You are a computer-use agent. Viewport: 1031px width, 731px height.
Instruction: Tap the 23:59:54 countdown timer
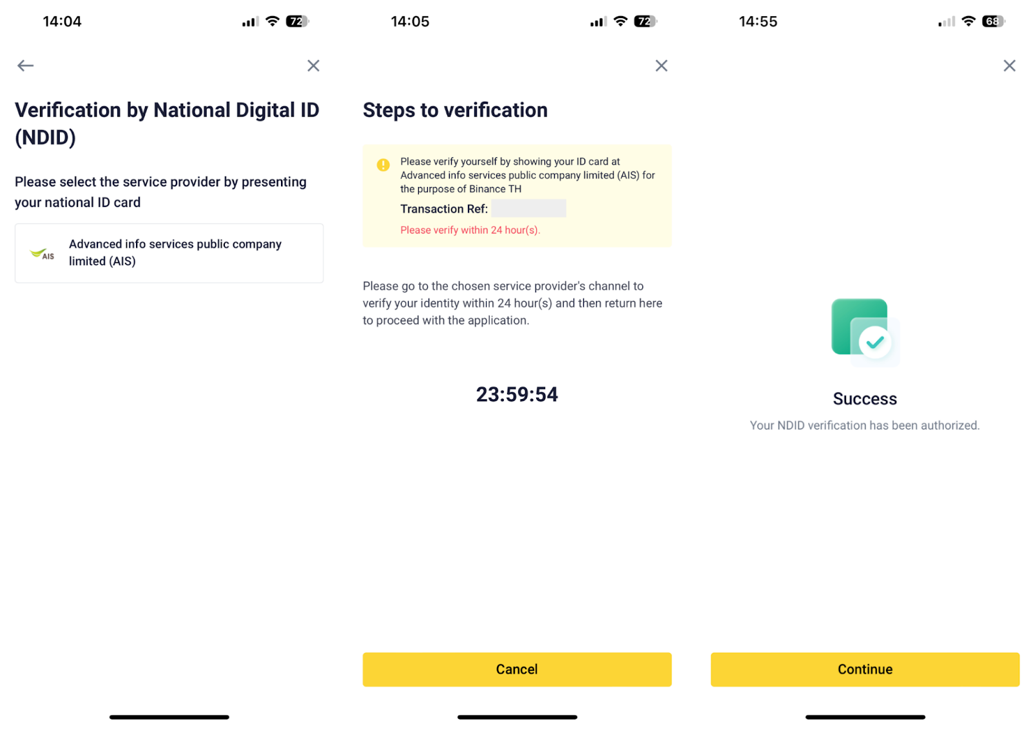[517, 394]
